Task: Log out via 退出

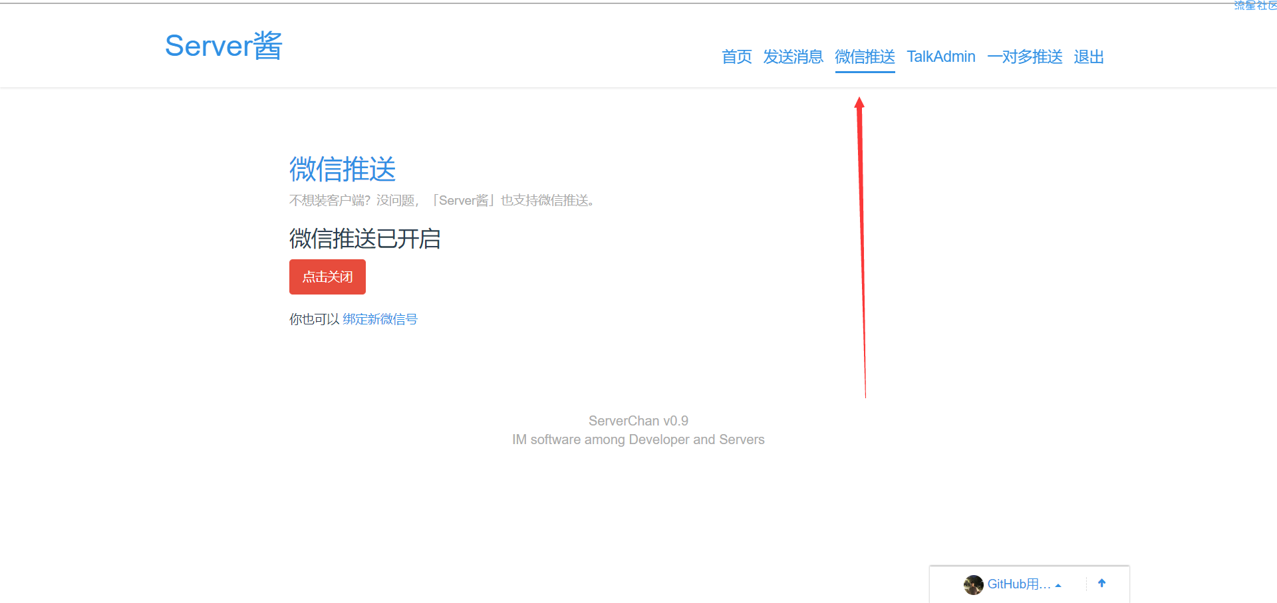Action: coord(1088,57)
